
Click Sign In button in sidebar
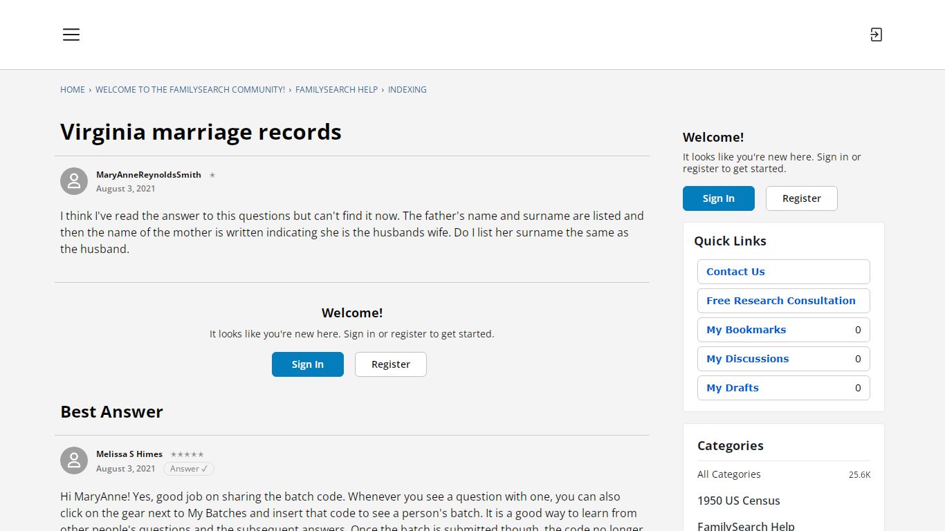tap(719, 198)
